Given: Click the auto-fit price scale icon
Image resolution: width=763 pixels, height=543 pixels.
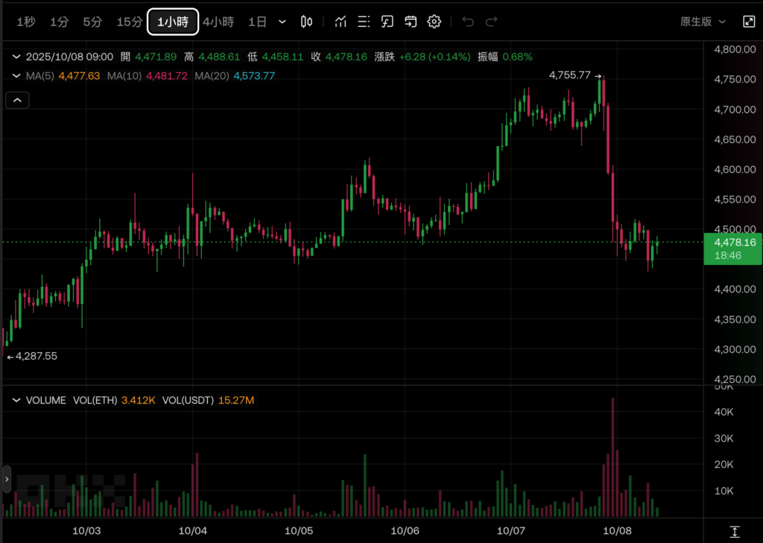Looking at the screenshot, I should 734,531.
